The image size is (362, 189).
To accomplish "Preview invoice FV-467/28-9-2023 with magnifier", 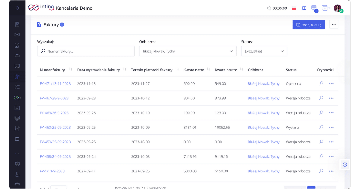I will click(x=321, y=98).
